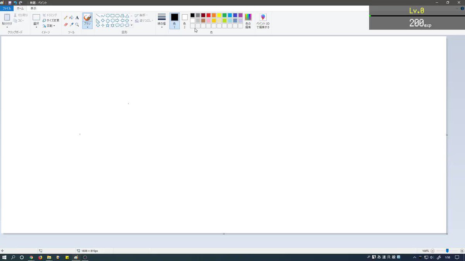
Task: Choose the Triangle shape
Action: tap(127, 16)
